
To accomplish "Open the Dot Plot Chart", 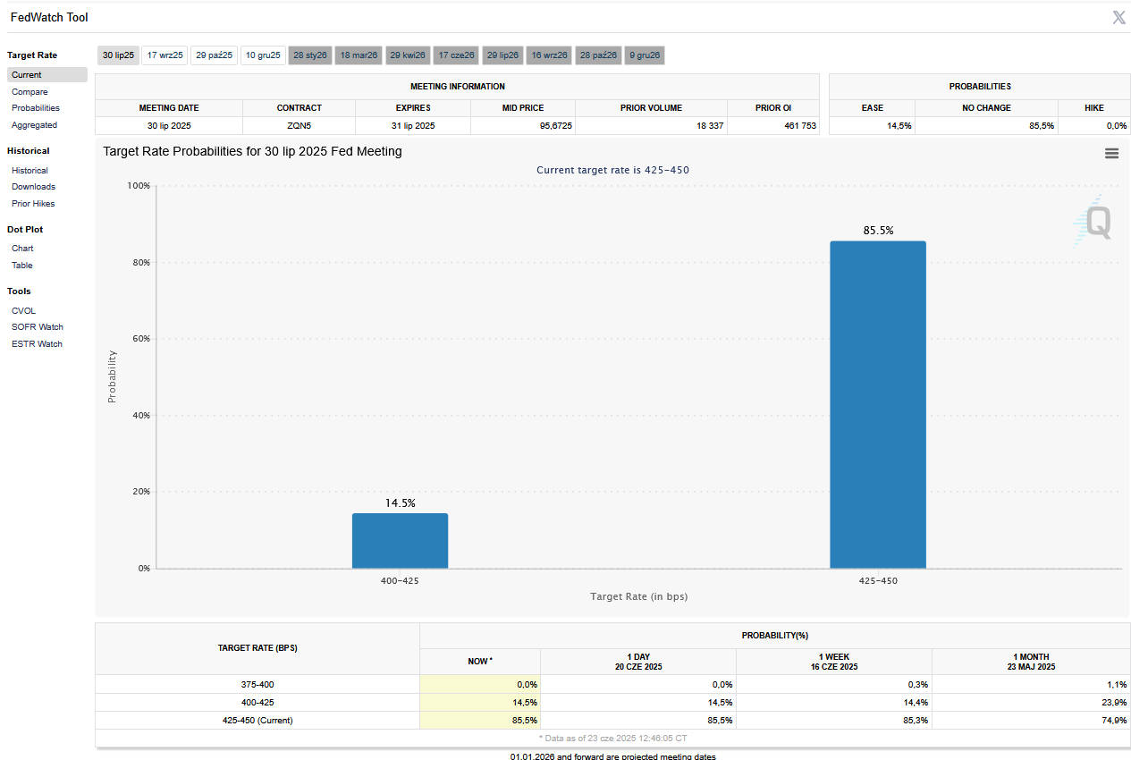I will tap(22, 249).
